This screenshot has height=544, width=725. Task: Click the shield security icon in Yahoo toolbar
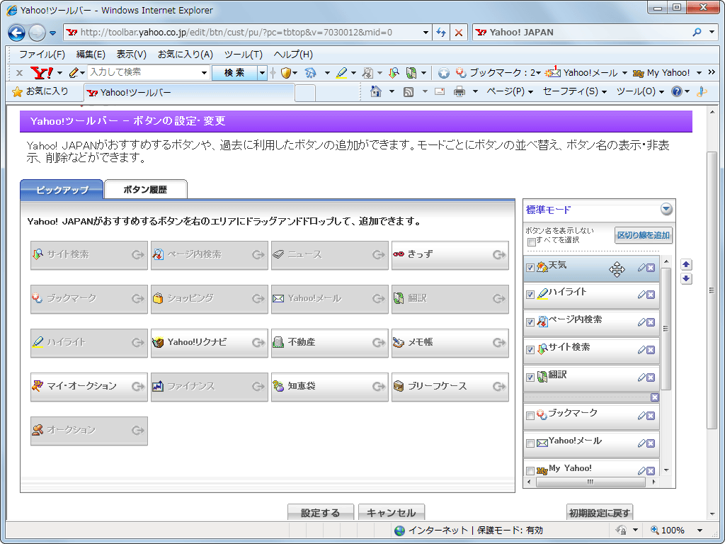[x=286, y=73]
